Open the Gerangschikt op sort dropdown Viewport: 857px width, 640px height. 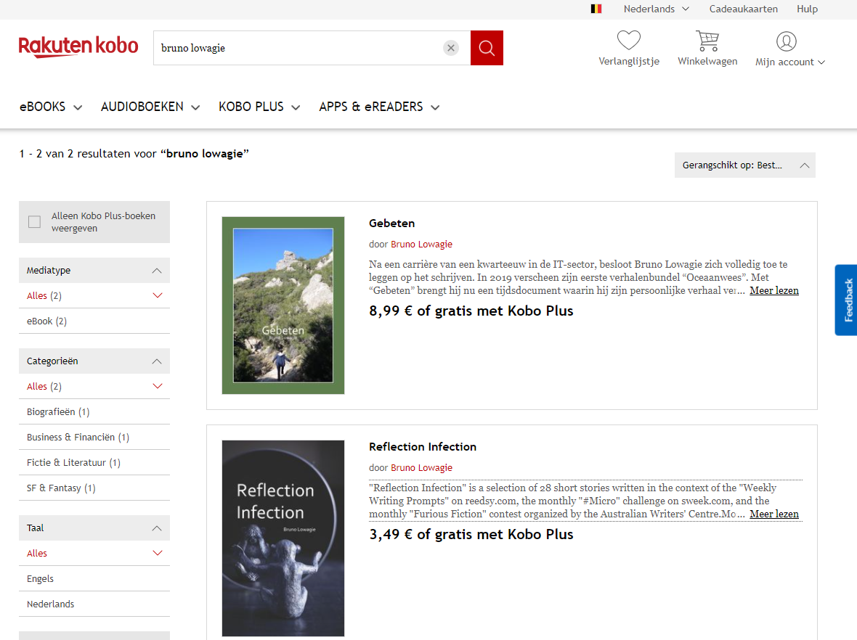point(744,165)
